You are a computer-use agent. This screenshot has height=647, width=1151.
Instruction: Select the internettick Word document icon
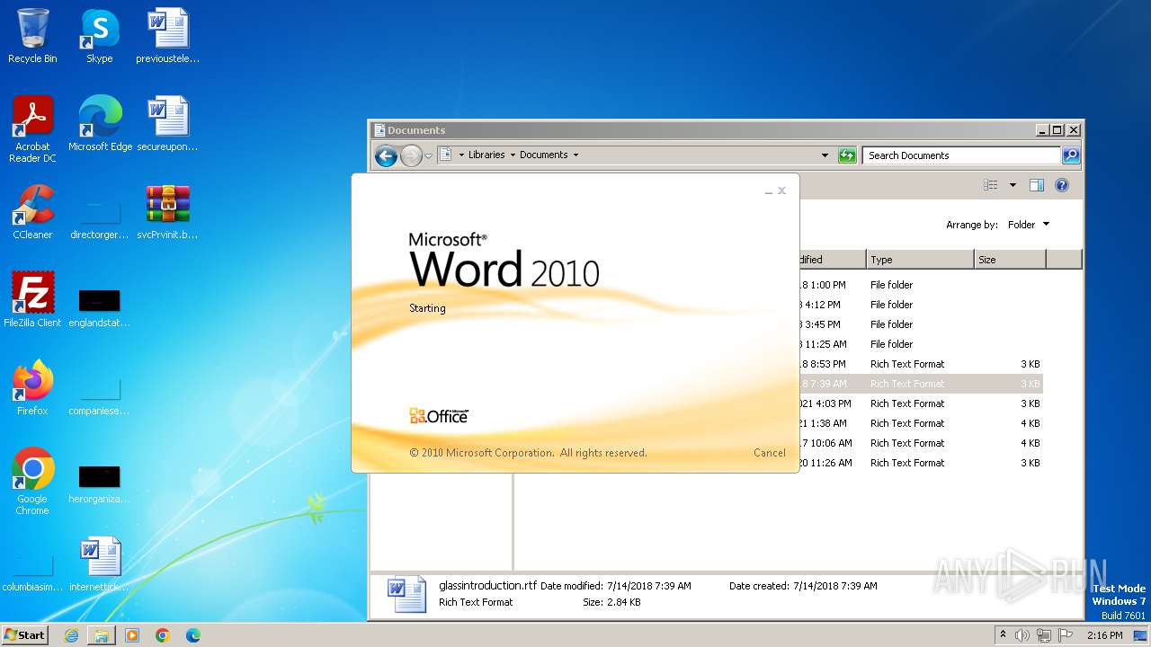pyautogui.click(x=99, y=563)
